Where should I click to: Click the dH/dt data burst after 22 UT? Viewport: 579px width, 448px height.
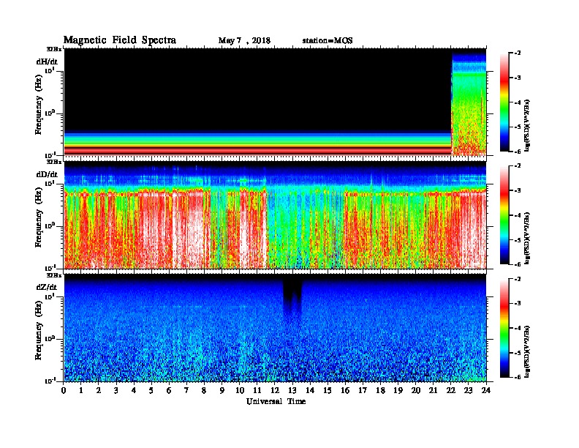(469, 103)
